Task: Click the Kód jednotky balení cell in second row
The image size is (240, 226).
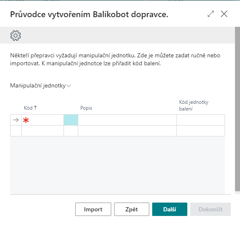Action: tap(201, 131)
